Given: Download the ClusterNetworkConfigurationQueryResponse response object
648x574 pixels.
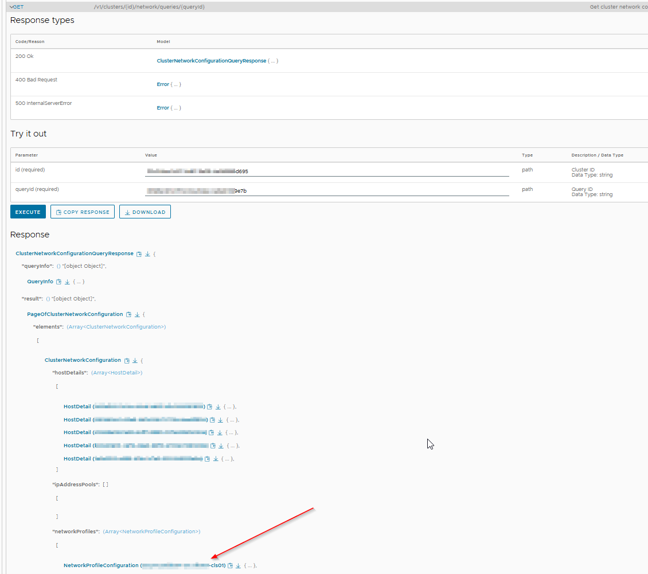Looking at the screenshot, I should pos(147,253).
